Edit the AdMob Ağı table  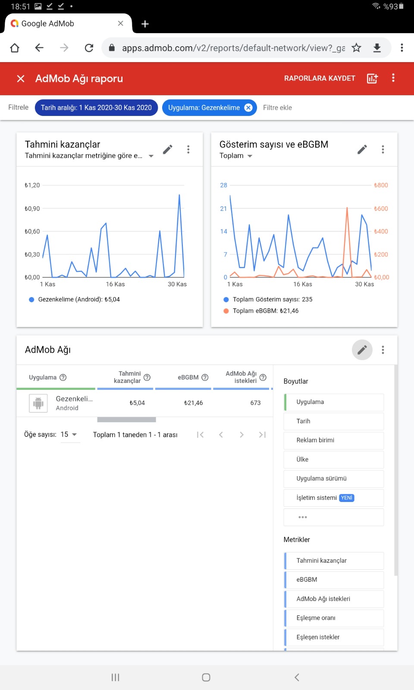click(x=362, y=350)
